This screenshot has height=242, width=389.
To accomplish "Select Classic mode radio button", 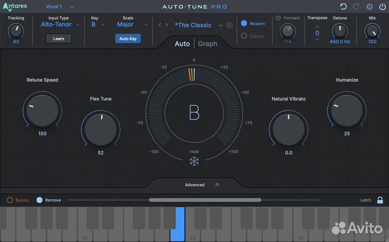I will pyautogui.click(x=244, y=36).
